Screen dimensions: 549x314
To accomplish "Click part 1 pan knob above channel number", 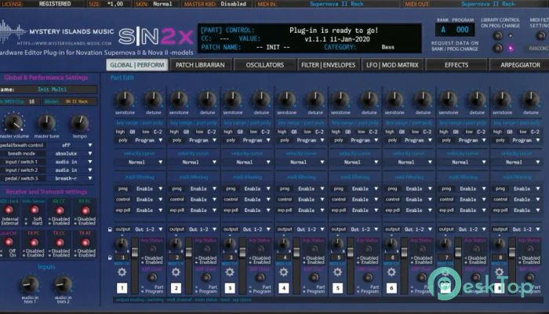I will point(122,243).
